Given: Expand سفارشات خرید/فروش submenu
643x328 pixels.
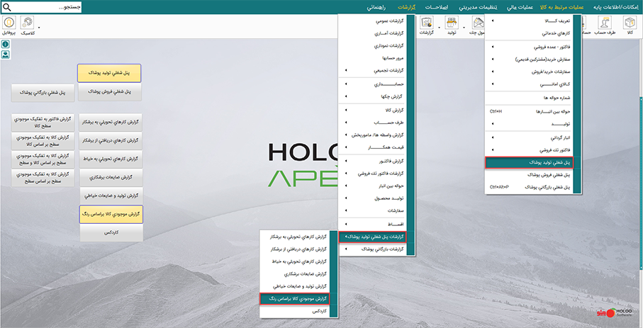Looking at the screenshot, I should click(x=529, y=72).
